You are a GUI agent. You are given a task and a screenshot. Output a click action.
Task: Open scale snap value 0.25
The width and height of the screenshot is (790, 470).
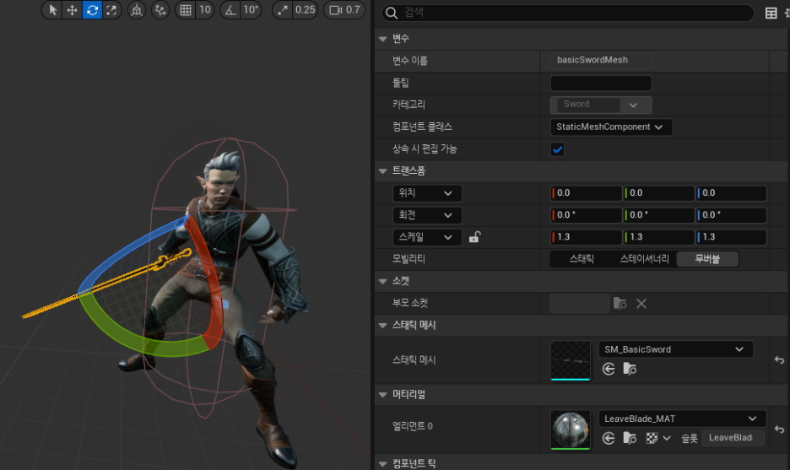click(x=305, y=10)
